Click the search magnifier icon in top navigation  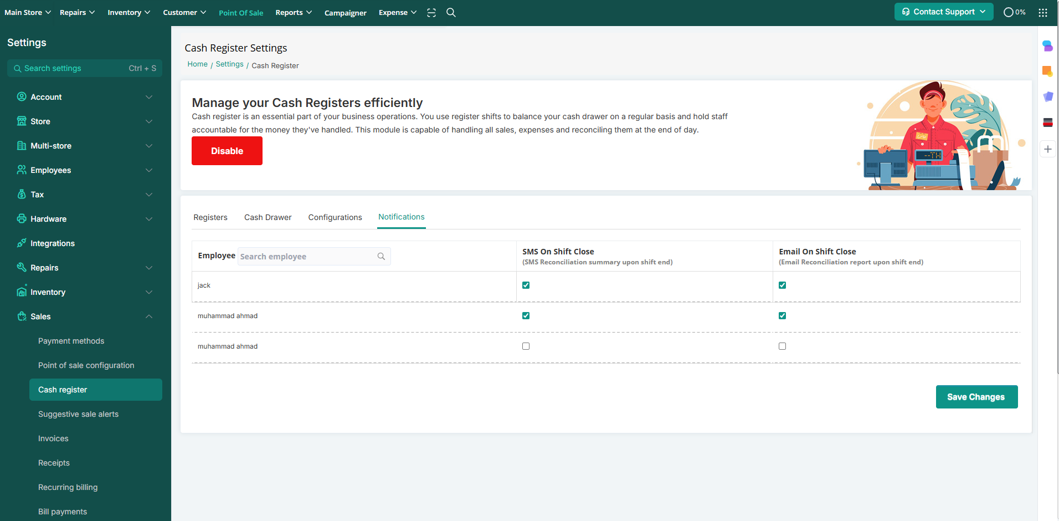click(451, 13)
